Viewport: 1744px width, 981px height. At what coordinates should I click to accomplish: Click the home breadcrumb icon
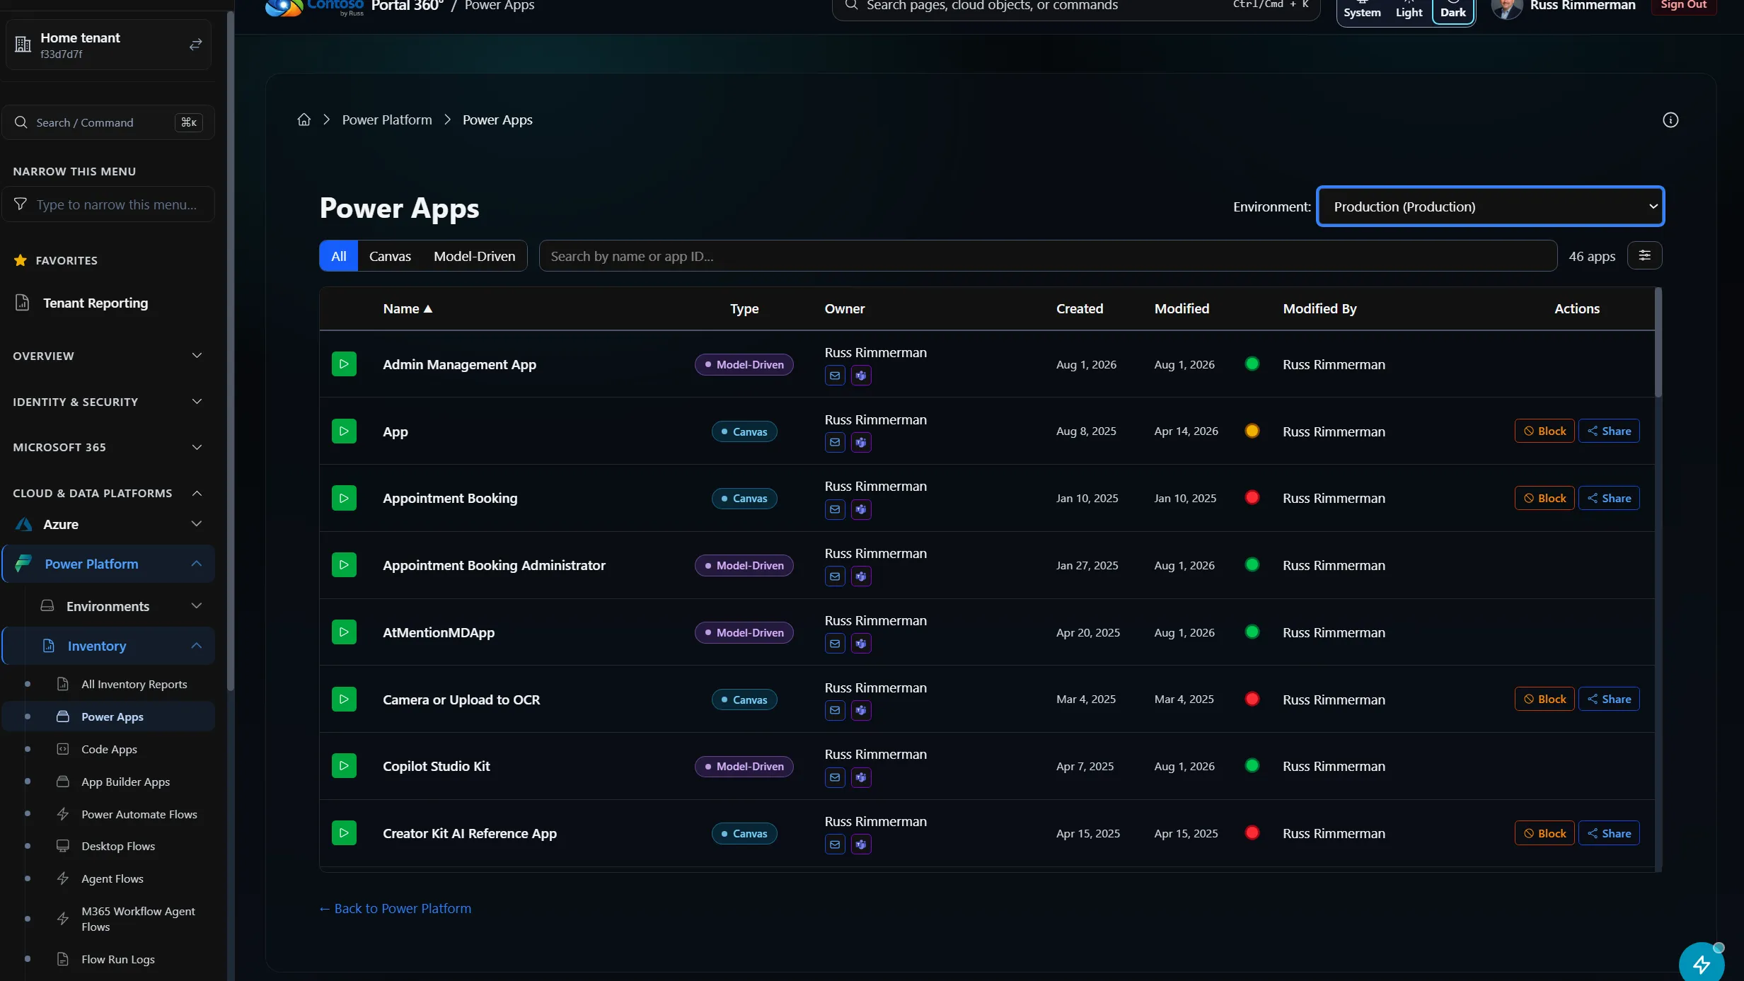tap(304, 120)
